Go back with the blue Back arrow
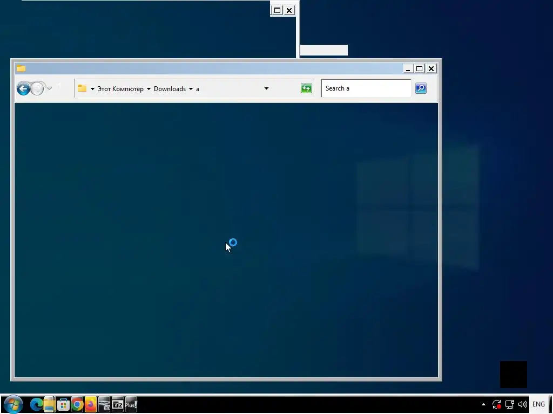This screenshot has width=553, height=414. [x=23, y=88]
